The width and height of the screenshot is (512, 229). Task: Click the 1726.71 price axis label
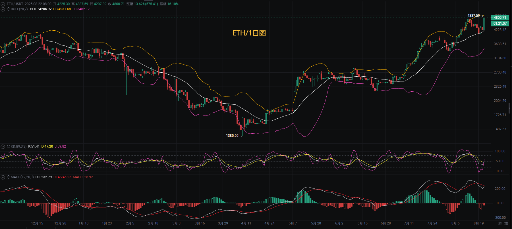(500, 115)
